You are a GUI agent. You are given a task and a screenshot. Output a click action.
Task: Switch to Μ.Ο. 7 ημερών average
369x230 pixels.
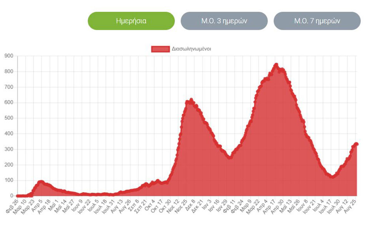click(x=317, y=21)
